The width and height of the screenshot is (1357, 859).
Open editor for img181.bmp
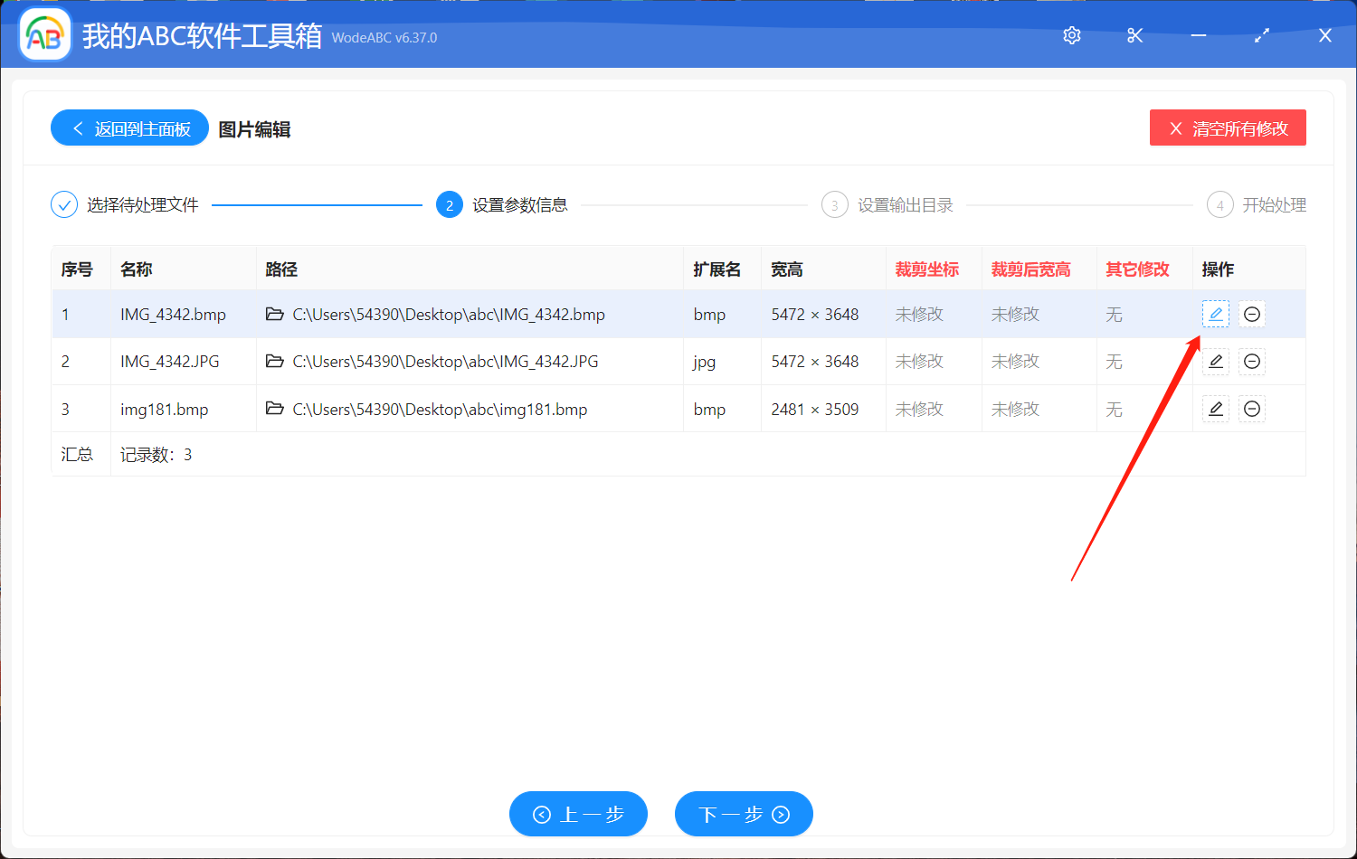[x=1215, y=409]
